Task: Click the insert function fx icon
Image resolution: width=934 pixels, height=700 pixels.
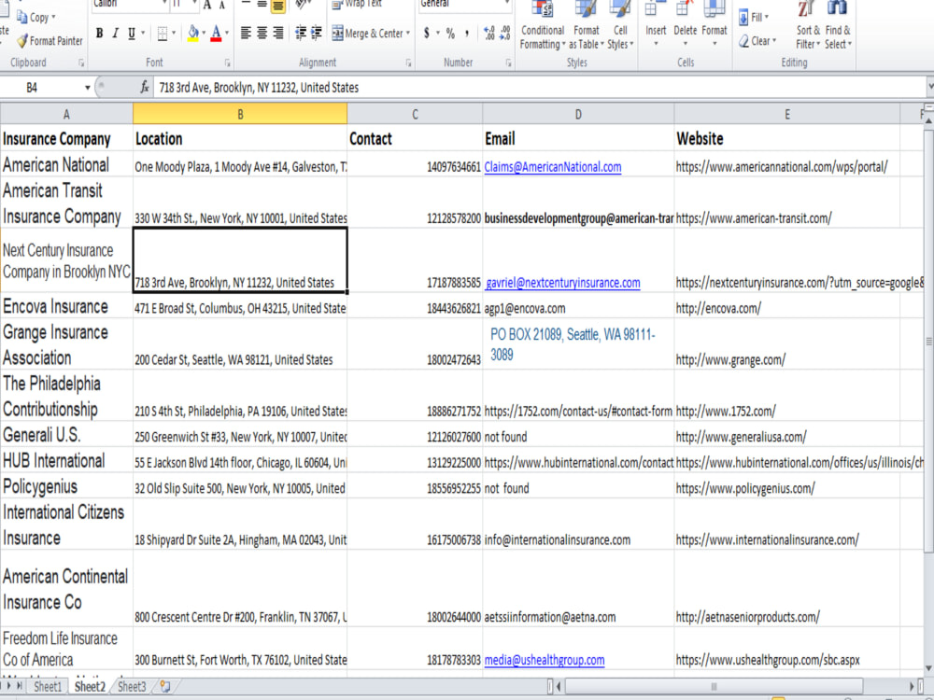Action: [144, 88]
